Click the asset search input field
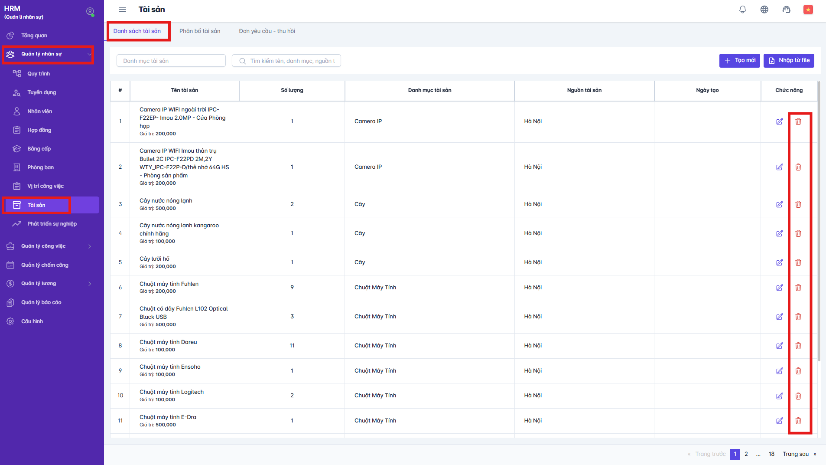This screenshot has height=465, width=826. coord(291,61)
